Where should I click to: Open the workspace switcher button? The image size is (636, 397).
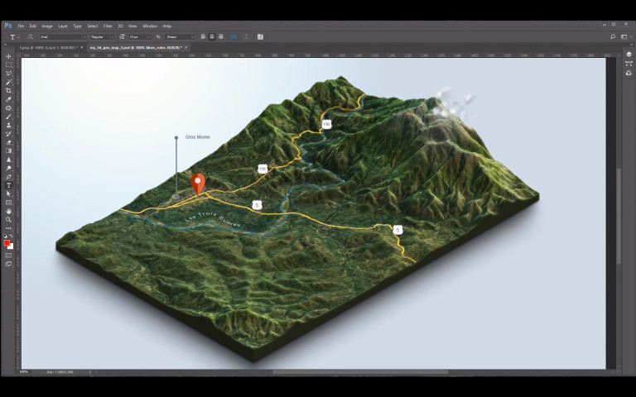coord(623,36)
